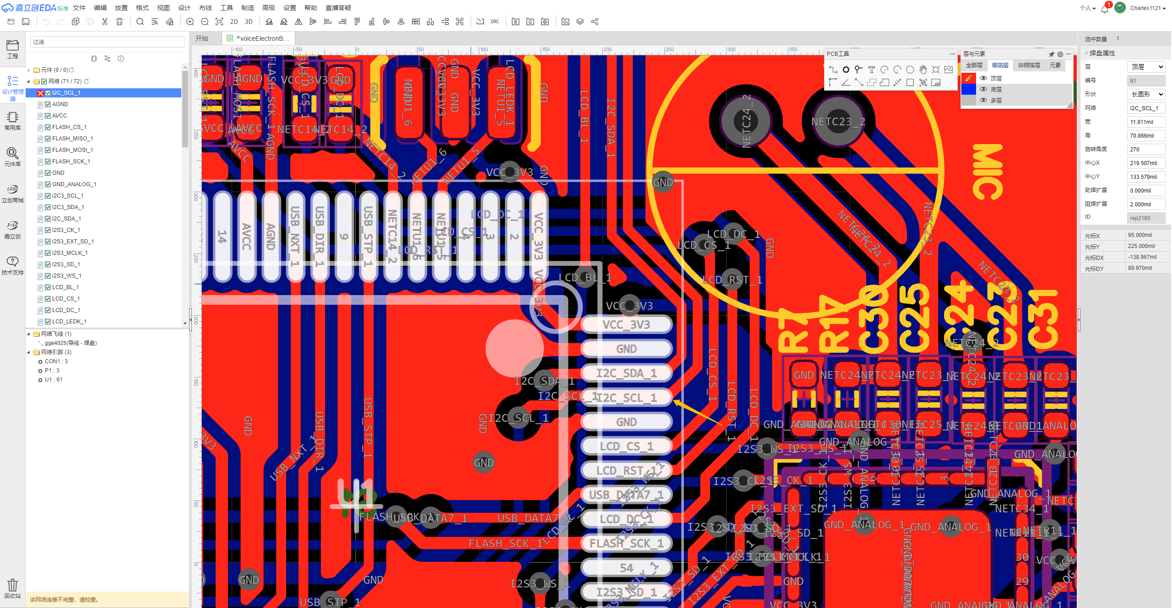This screenshot has width=1172, height=608.
Task: Collapse the 网络引脚 tree section
Action: pos(28,352)
